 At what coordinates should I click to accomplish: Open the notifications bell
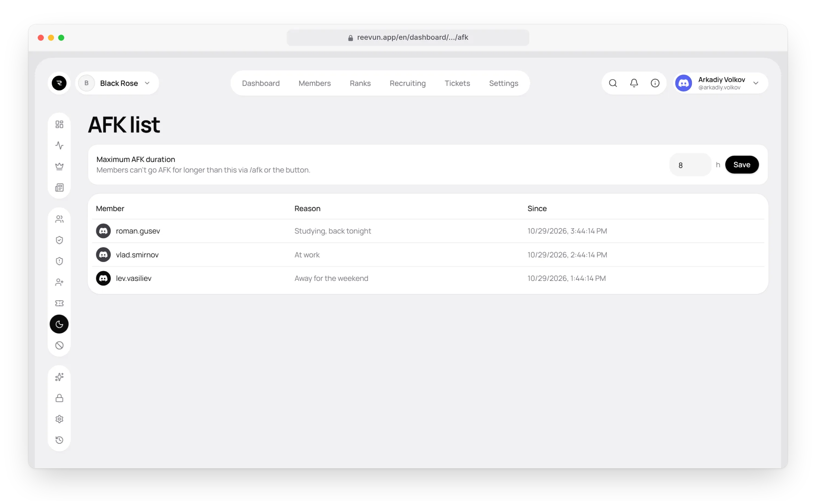tap(634, 83)
